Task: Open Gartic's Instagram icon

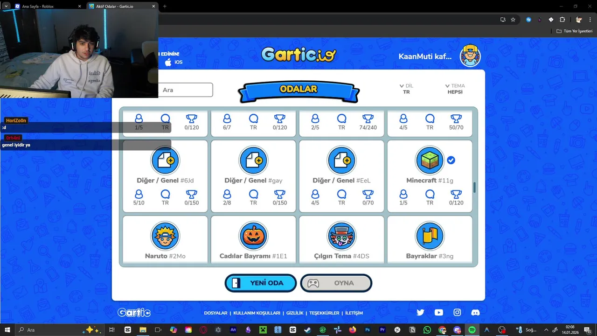Action: tap(457, 313)
